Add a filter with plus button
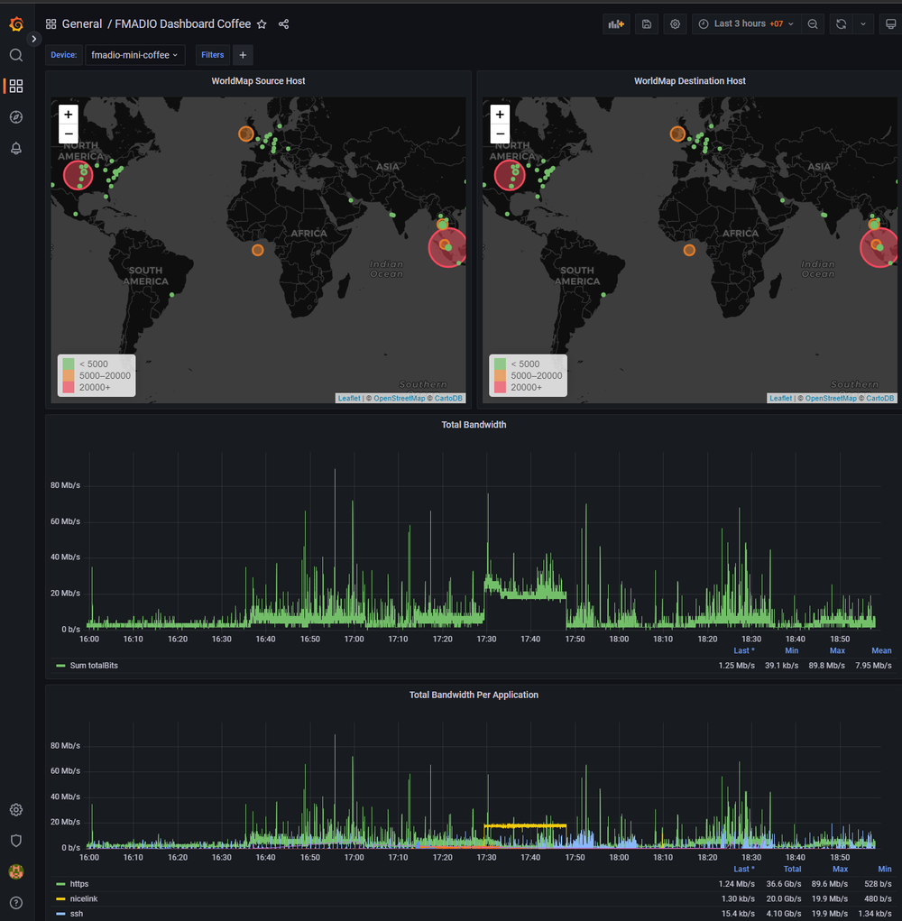 (243, 55)
